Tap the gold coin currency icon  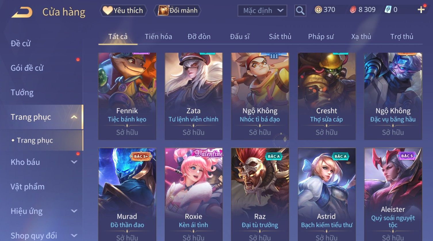[318, 10]
